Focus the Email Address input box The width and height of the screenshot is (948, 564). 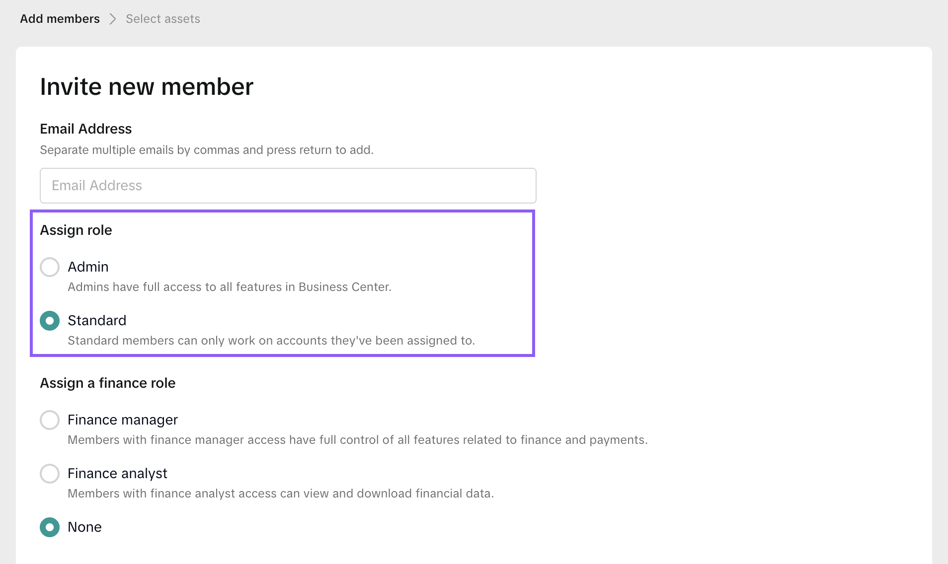(x=288, y=186)
